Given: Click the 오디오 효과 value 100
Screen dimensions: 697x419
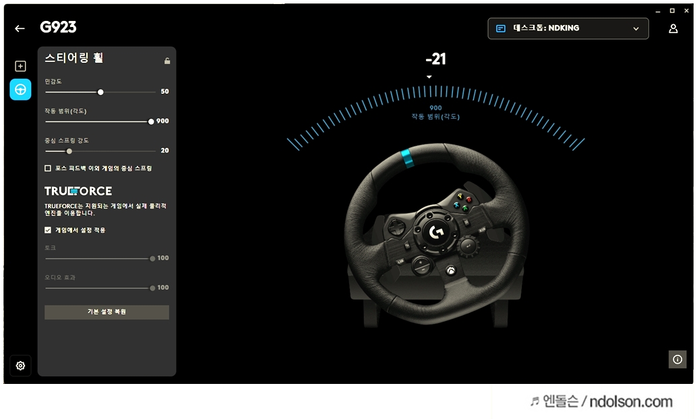Looking at the screenshot, I should tap(163, 287).
